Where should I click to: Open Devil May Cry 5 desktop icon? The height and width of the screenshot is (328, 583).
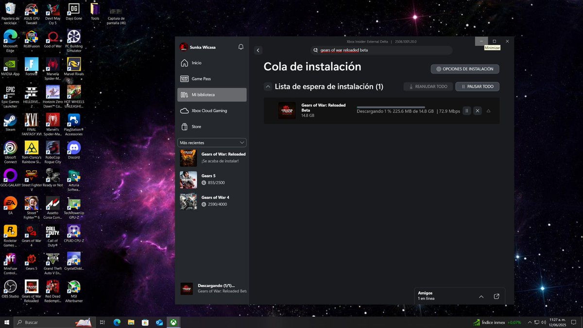52,14
